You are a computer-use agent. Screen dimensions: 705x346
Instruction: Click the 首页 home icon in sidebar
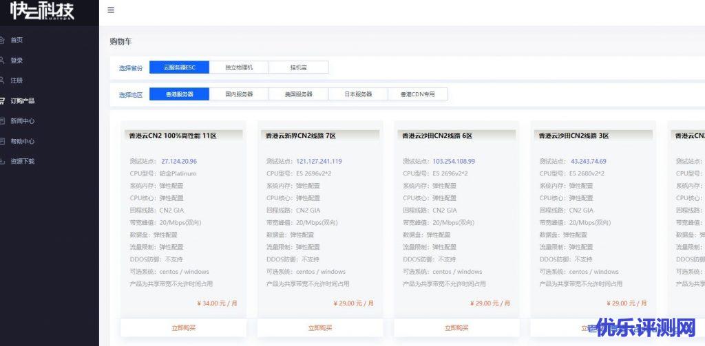coord(2,40)
